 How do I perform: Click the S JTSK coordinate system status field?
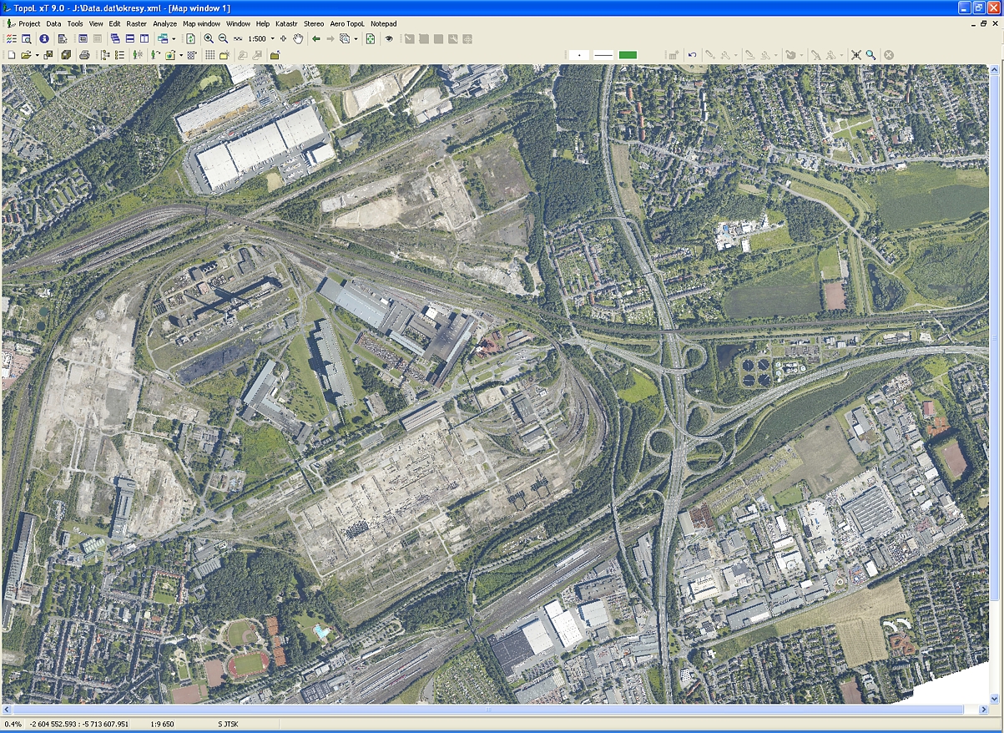pos(230,724)
